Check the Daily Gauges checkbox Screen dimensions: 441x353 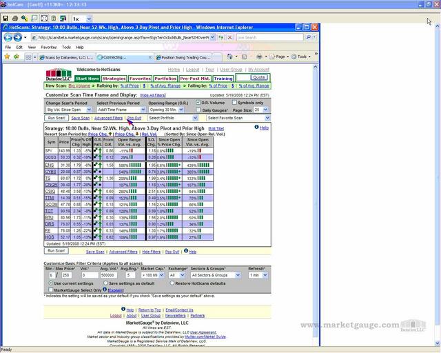click(198, 110)
